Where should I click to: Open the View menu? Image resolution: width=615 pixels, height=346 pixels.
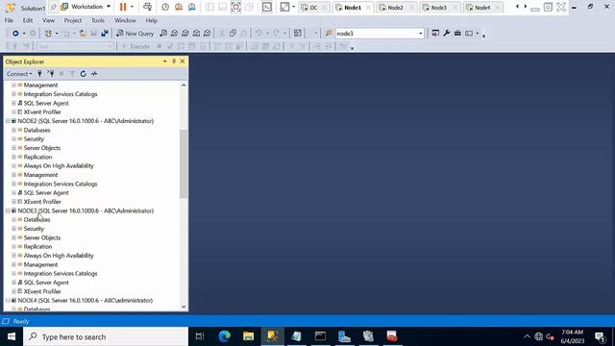[x=48, y=20]
